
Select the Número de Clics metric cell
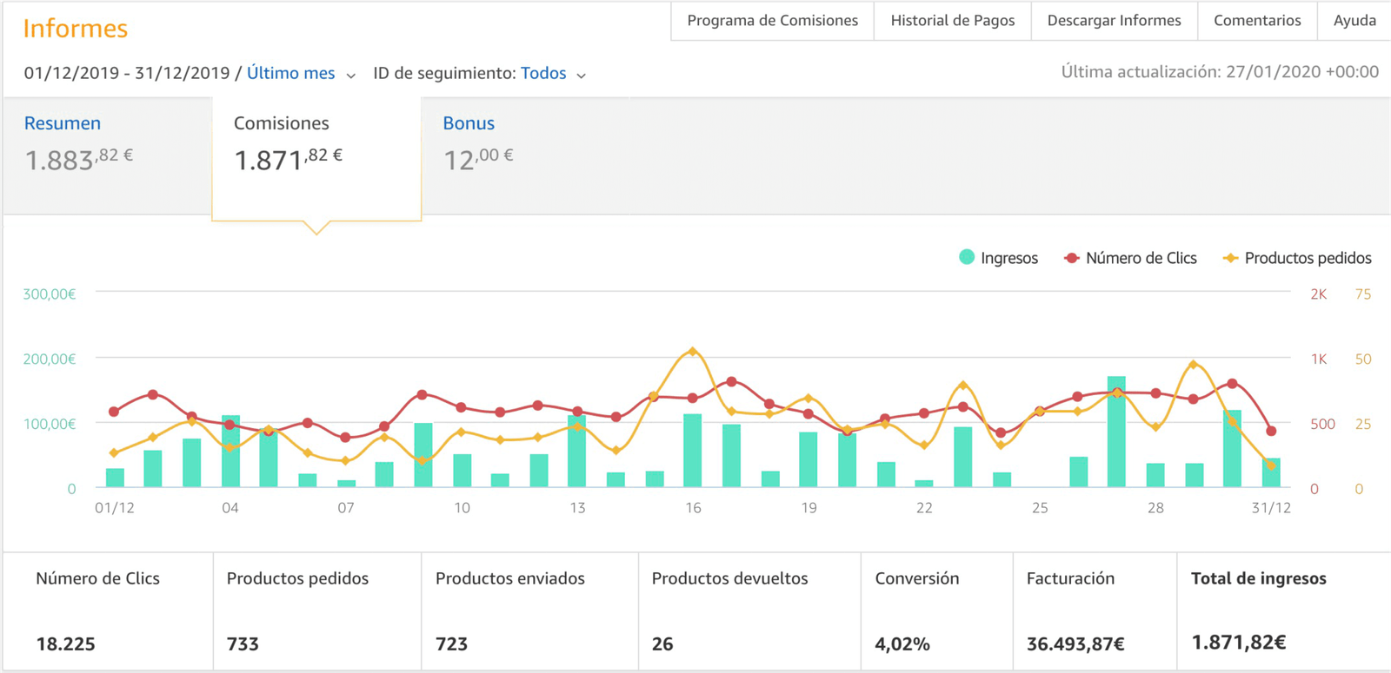pyautogui.click(x=108, y=611)
